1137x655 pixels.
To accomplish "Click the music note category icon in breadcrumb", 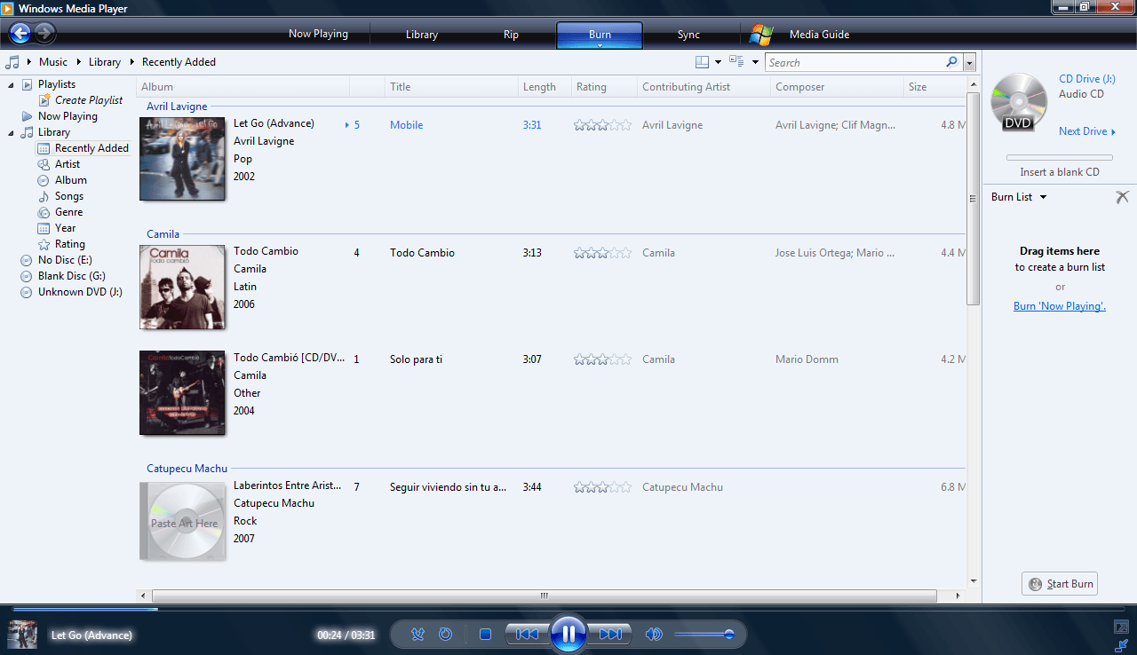I will (12, 62).
